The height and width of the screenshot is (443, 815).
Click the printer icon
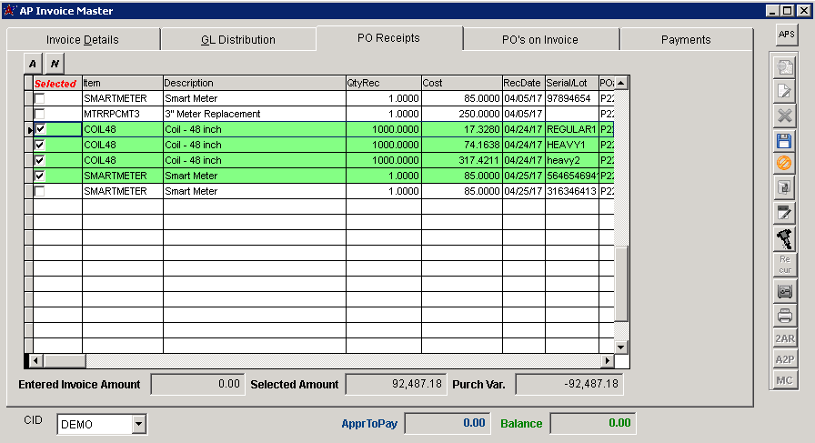click(784, 316)
